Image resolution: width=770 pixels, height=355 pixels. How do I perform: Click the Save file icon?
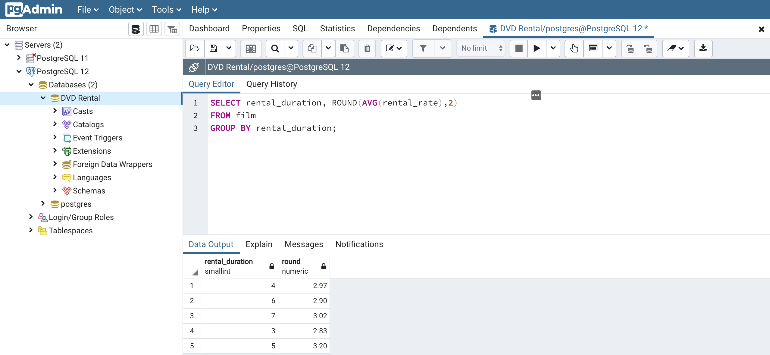214,48
